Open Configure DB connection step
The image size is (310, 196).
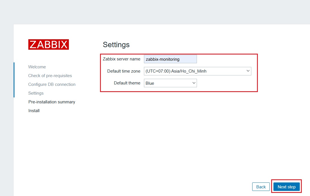52,84
